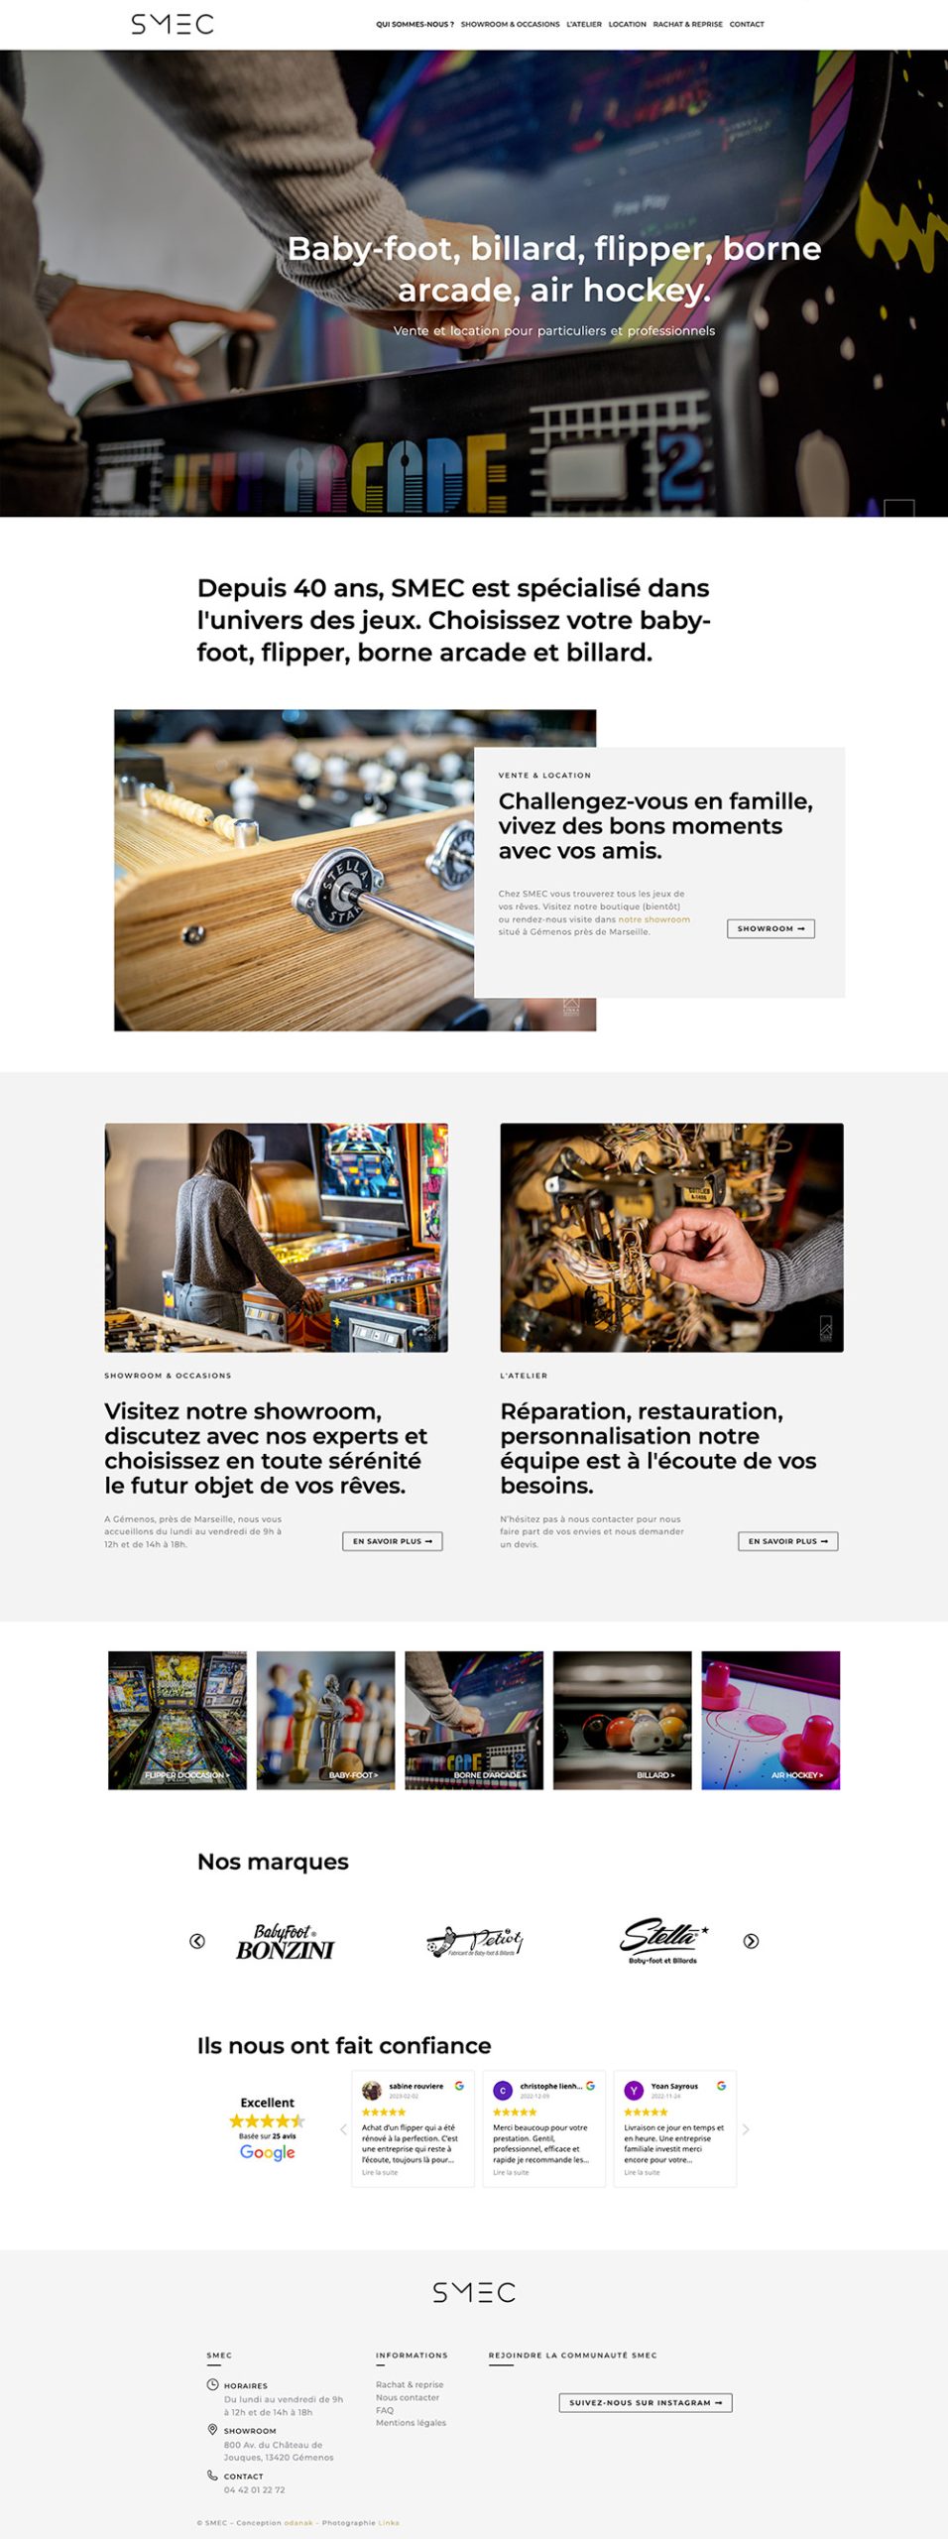Viewport: 948px width, 2539px height.
Task: Click the Stella brand logo
Action: coord(663,1941)
